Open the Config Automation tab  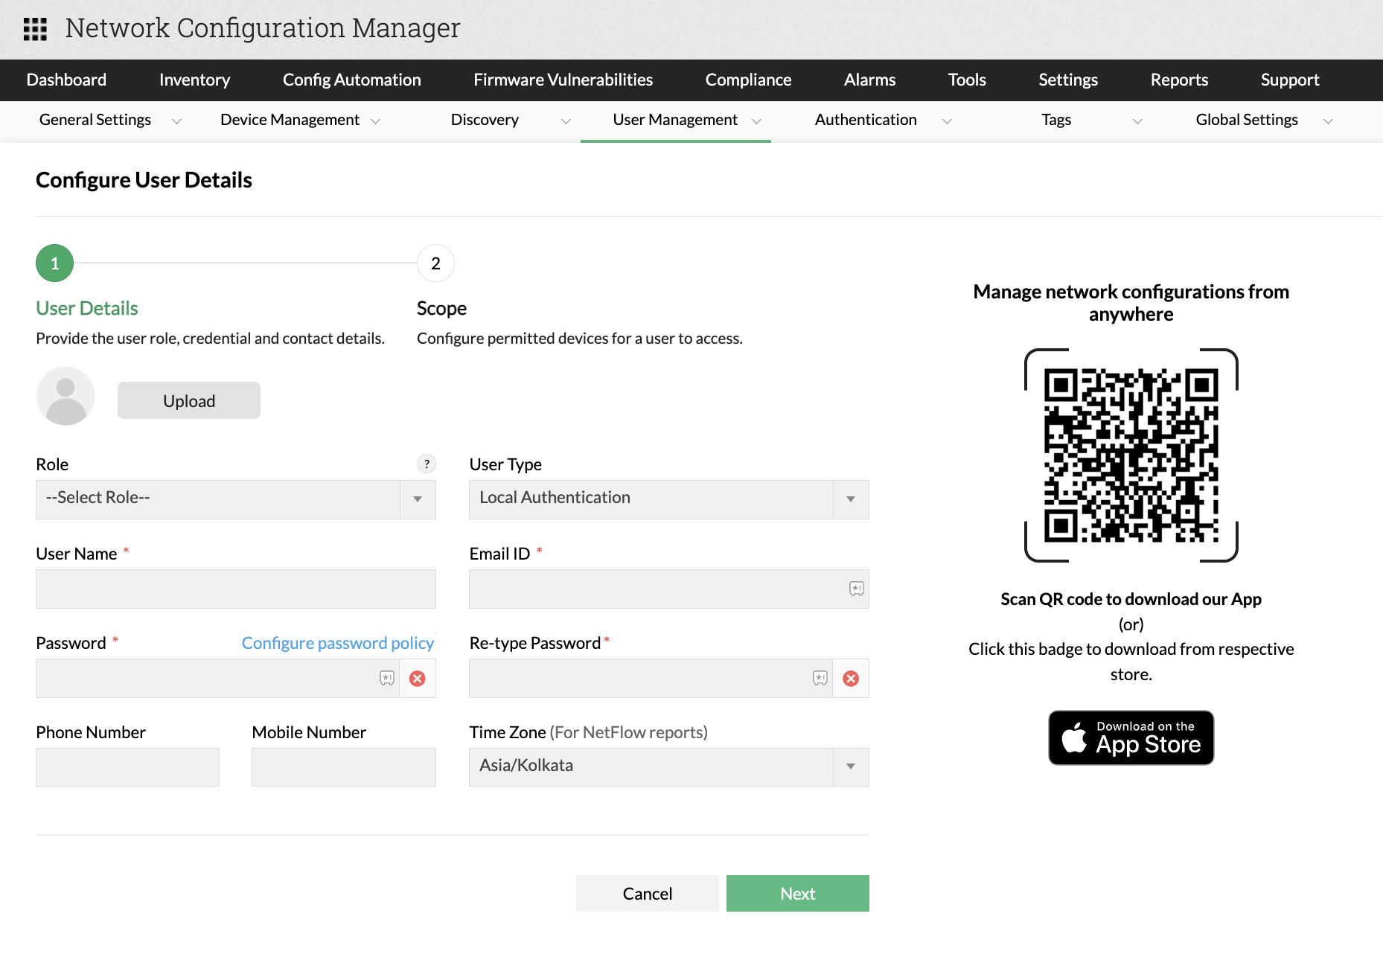pos(351,80)
